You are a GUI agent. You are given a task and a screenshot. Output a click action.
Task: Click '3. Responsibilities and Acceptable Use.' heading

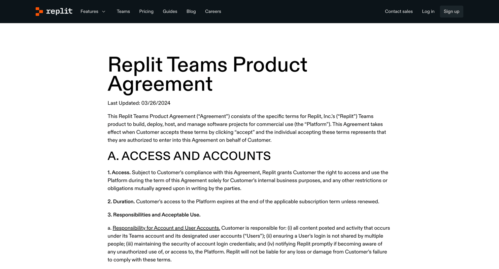click(154, 215)
